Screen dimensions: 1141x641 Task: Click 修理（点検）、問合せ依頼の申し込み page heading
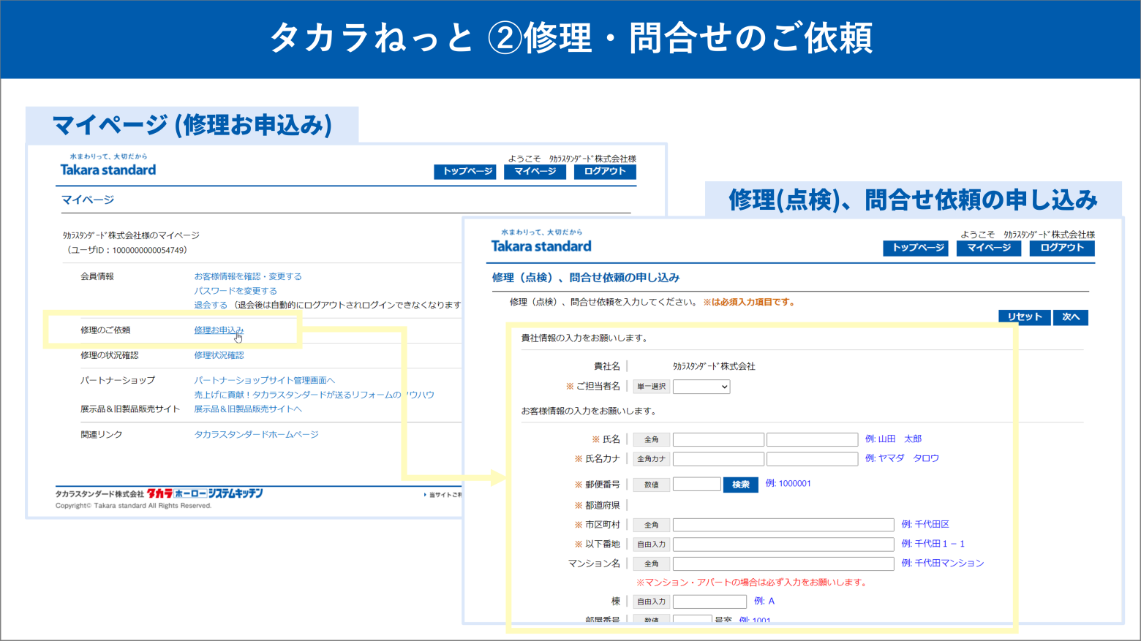pyautogui.click(x=586, y=278)
